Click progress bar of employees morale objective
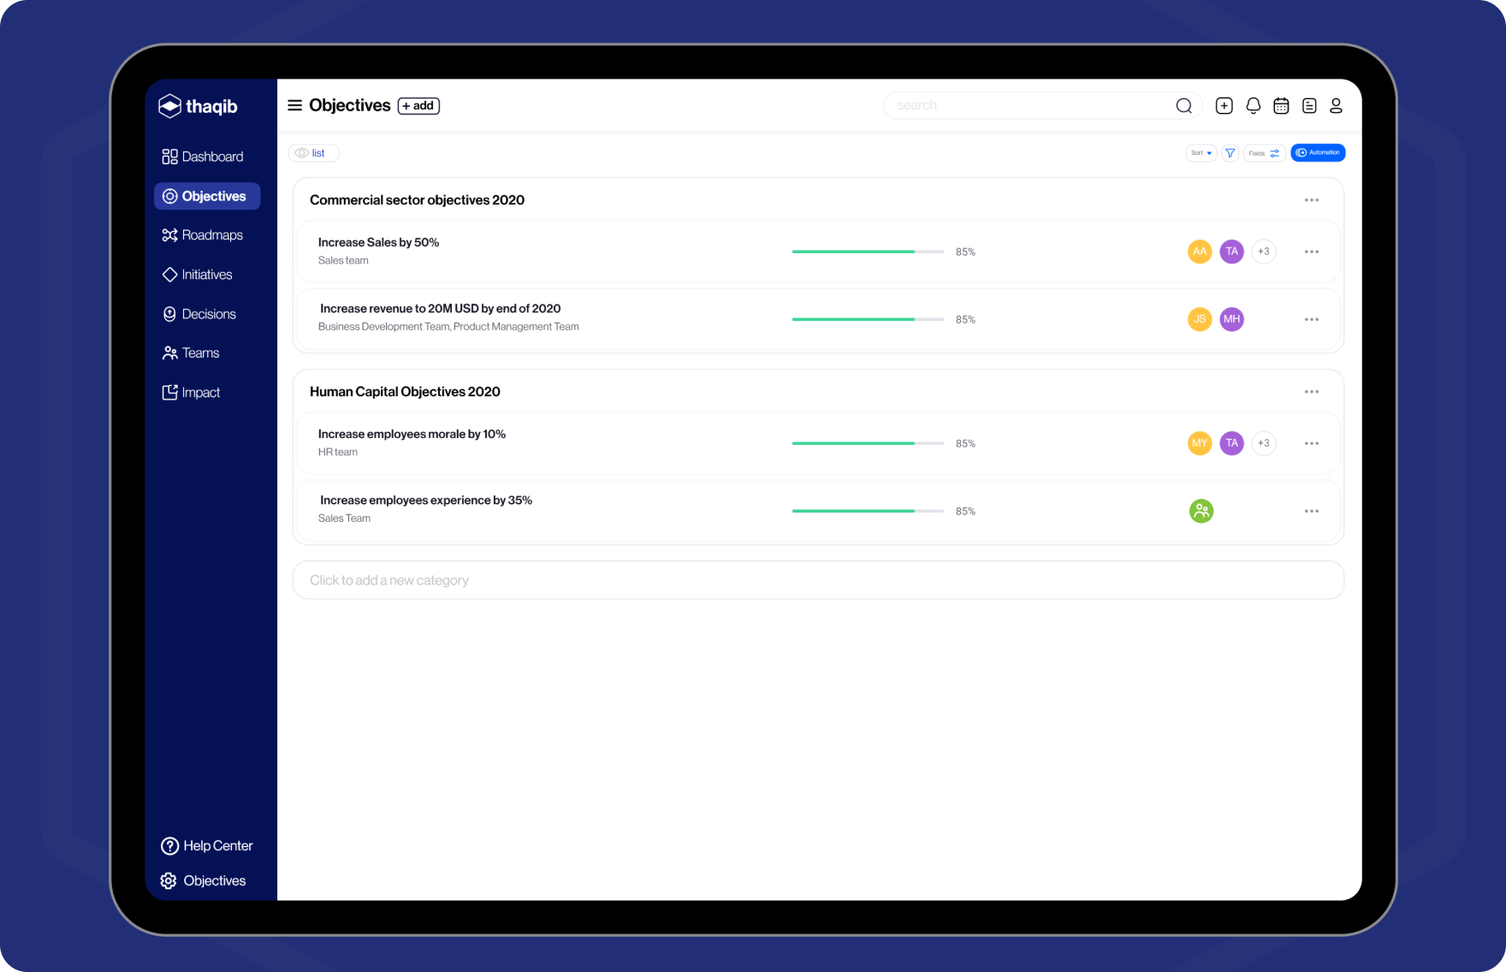 [868, 443]
